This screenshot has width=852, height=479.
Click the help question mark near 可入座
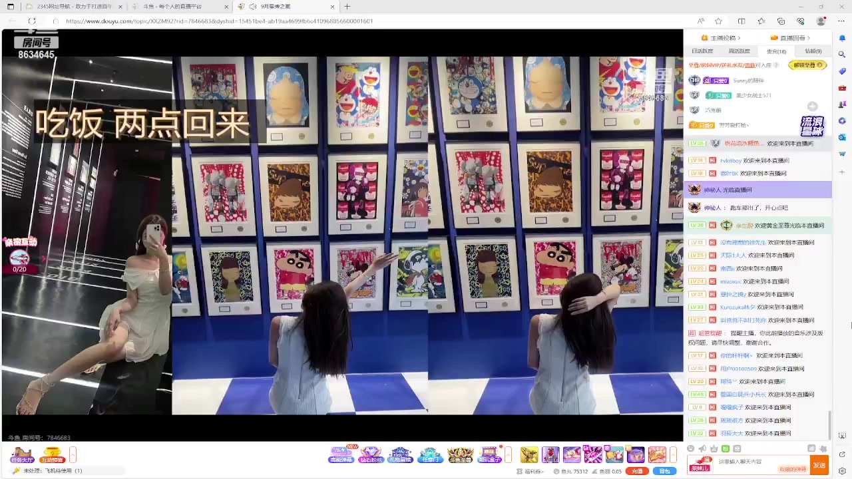pyautogui.click(x=776, y=65)
